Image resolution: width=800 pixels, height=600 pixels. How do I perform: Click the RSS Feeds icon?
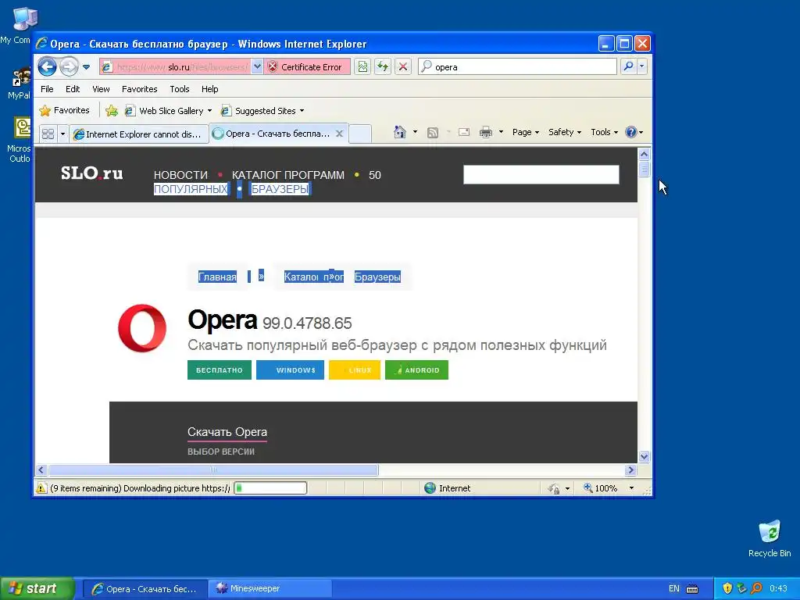pyautogui.click(x=433, y=133)
